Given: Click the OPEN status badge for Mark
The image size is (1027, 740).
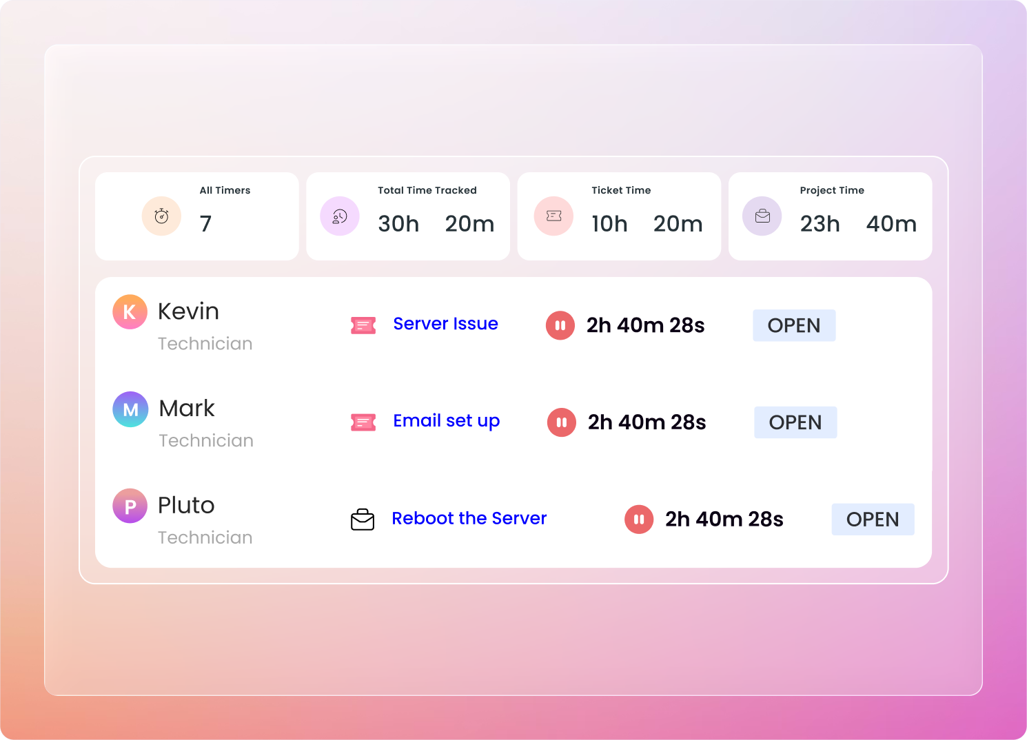Looking at the screenshot, I should (795, 422).
